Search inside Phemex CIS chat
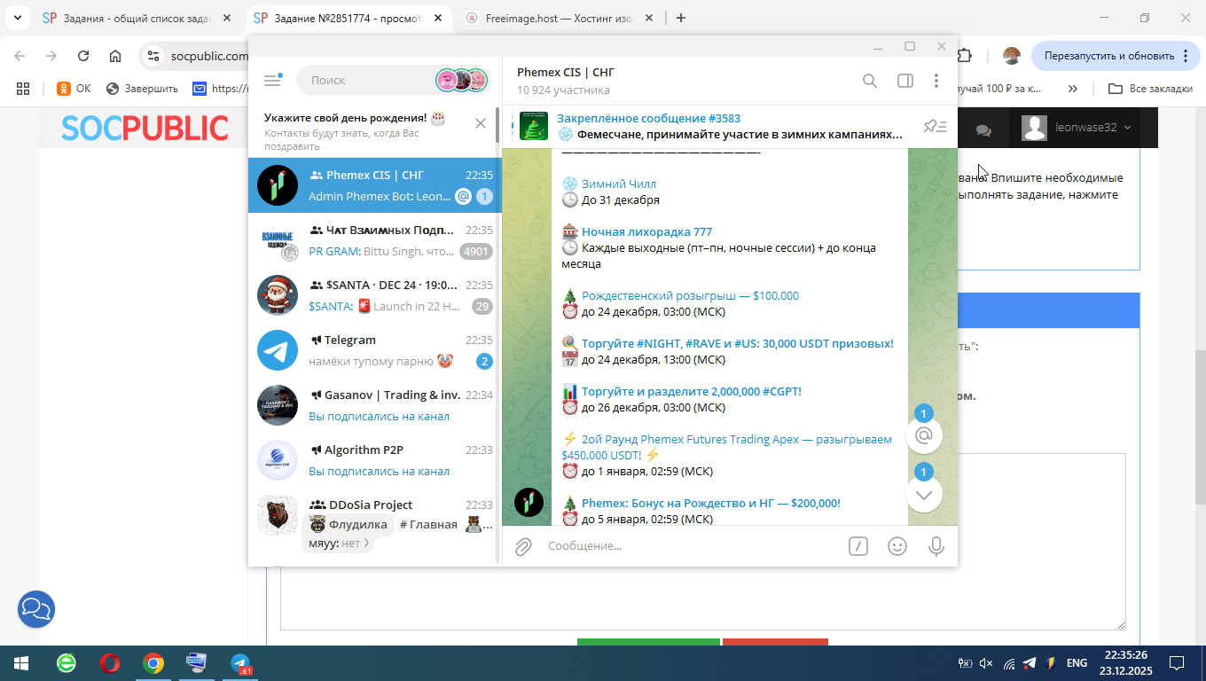This screenshot has width=1206, height=681. [x=870, y=81]
